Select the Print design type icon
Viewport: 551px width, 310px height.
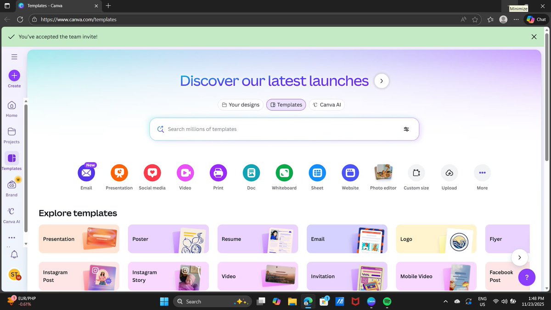[218, 173]
